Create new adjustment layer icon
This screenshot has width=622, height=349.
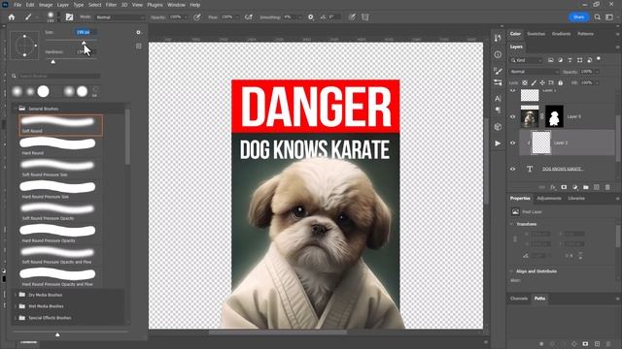point(574,187)
